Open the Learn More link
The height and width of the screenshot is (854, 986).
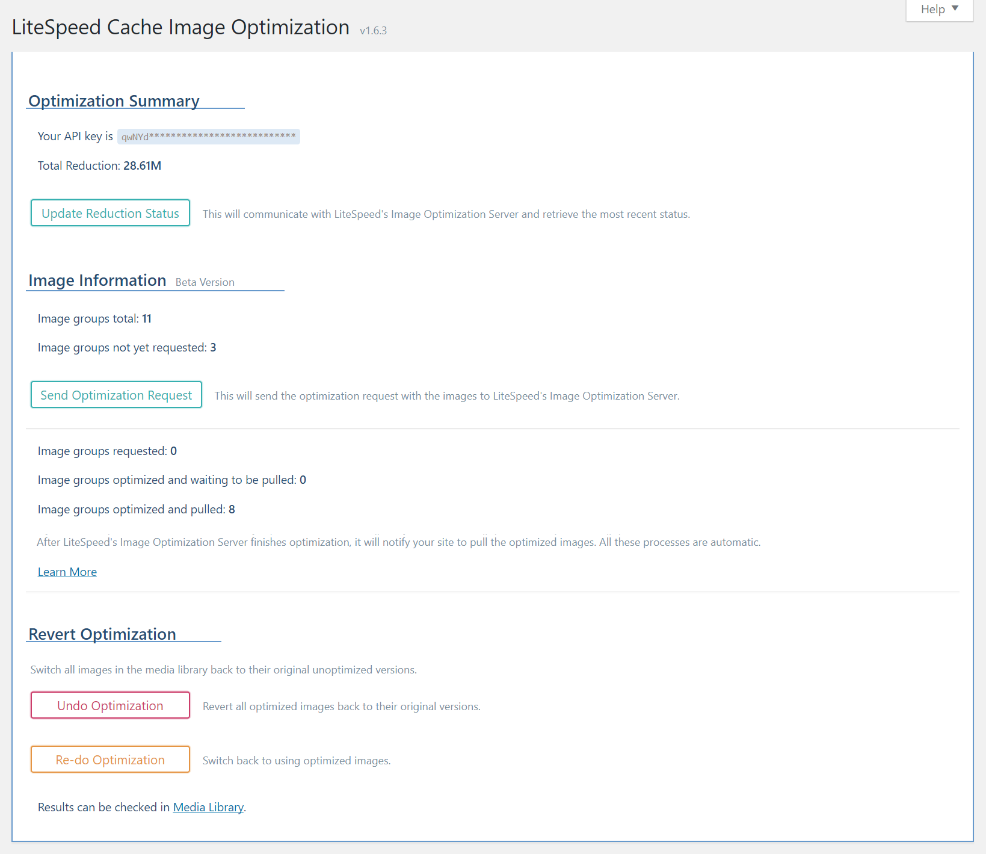[67, 572]
